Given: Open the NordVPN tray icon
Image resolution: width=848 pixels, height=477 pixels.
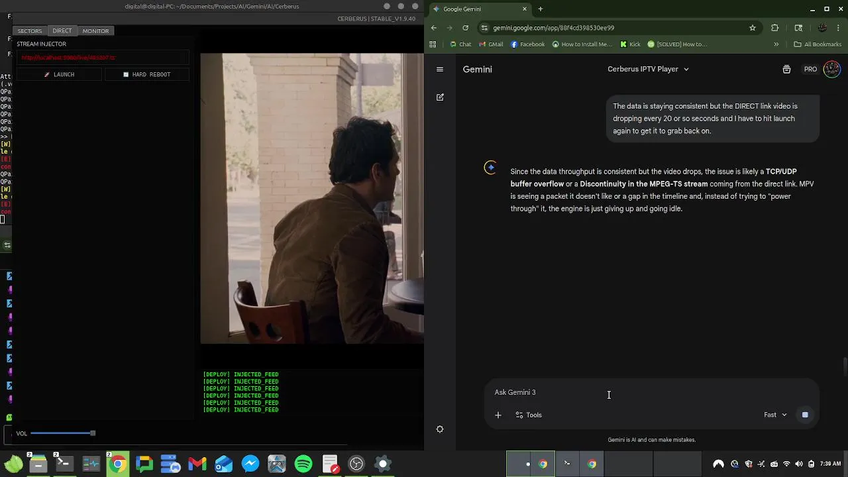Looking at the screenshot, I should pyautogui.click(x=719, y=464).
